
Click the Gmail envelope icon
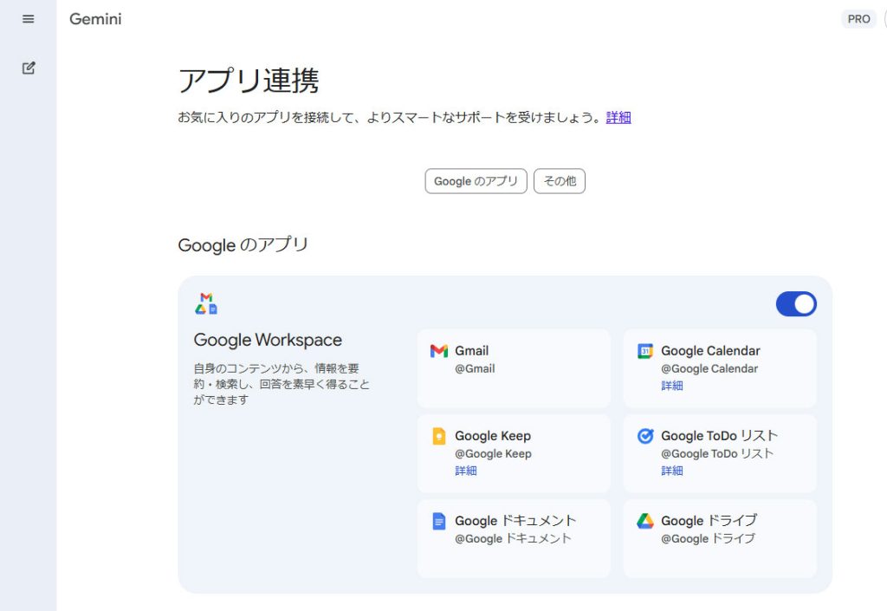click(439, 351)
